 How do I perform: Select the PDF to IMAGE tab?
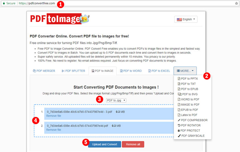103,71
